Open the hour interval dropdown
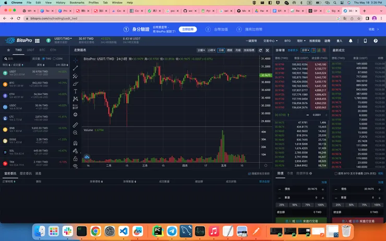The image size is (386, 241). [x=211, y=50]
